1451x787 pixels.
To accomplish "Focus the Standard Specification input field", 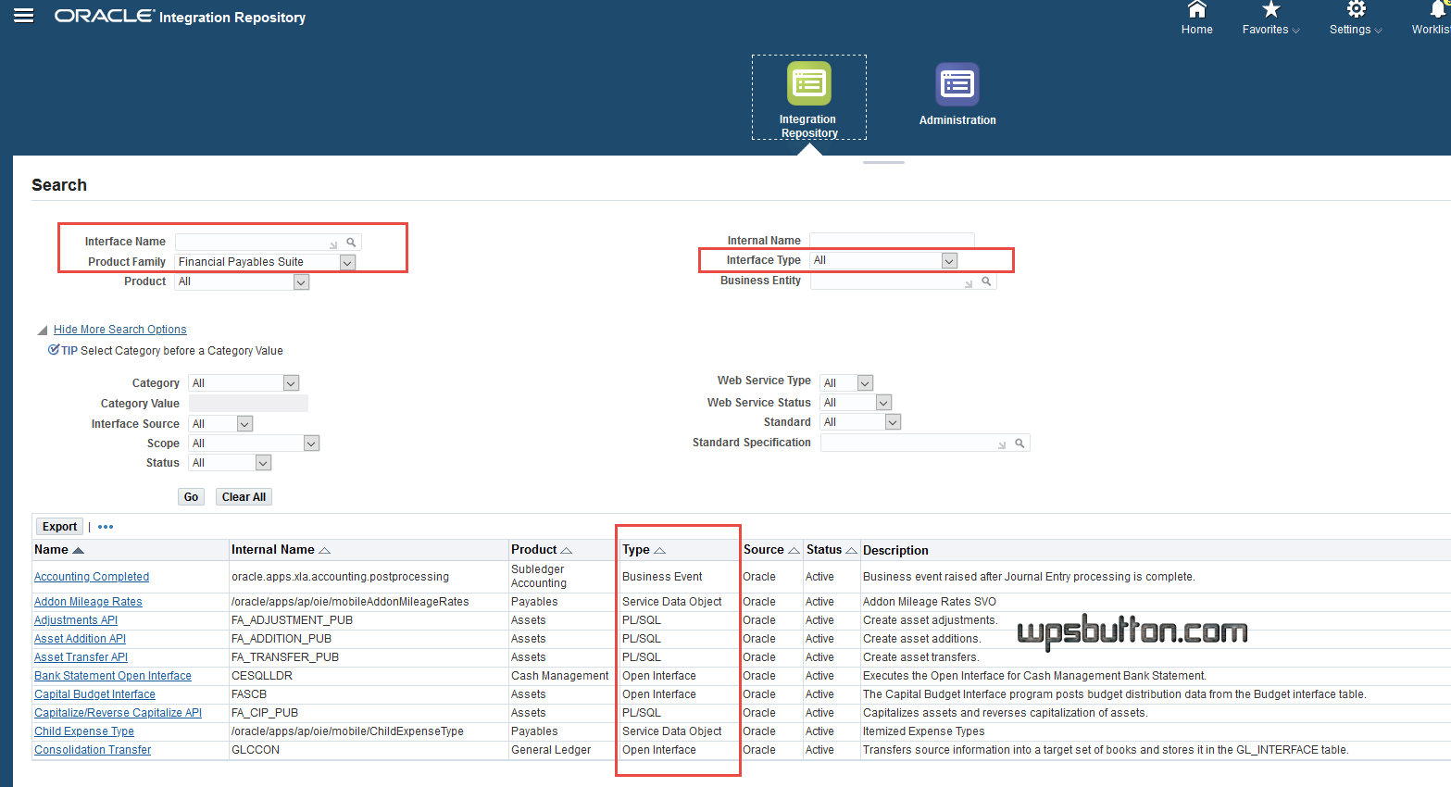I will click(914, 443).
